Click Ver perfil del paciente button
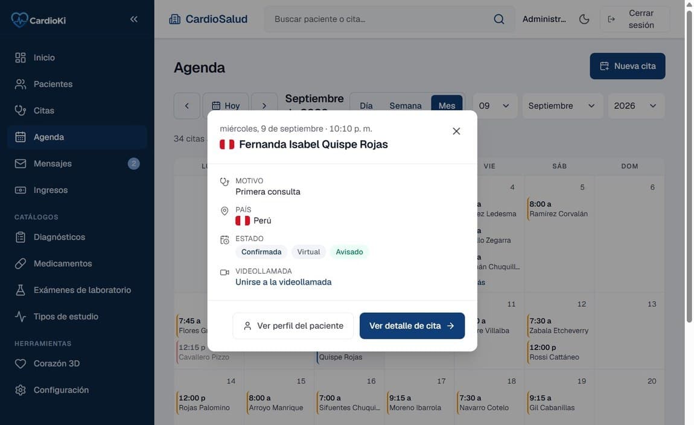Screen dimensions: 694x425 tap(293, 326)
